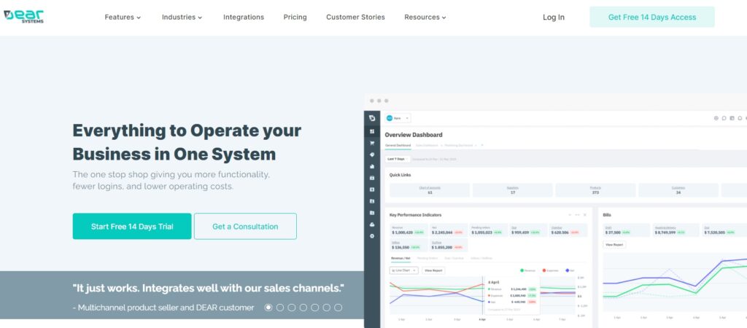Open the company selector dropdown in dashboard
This screenshot has height=328, width=747.
click(398, 118)
